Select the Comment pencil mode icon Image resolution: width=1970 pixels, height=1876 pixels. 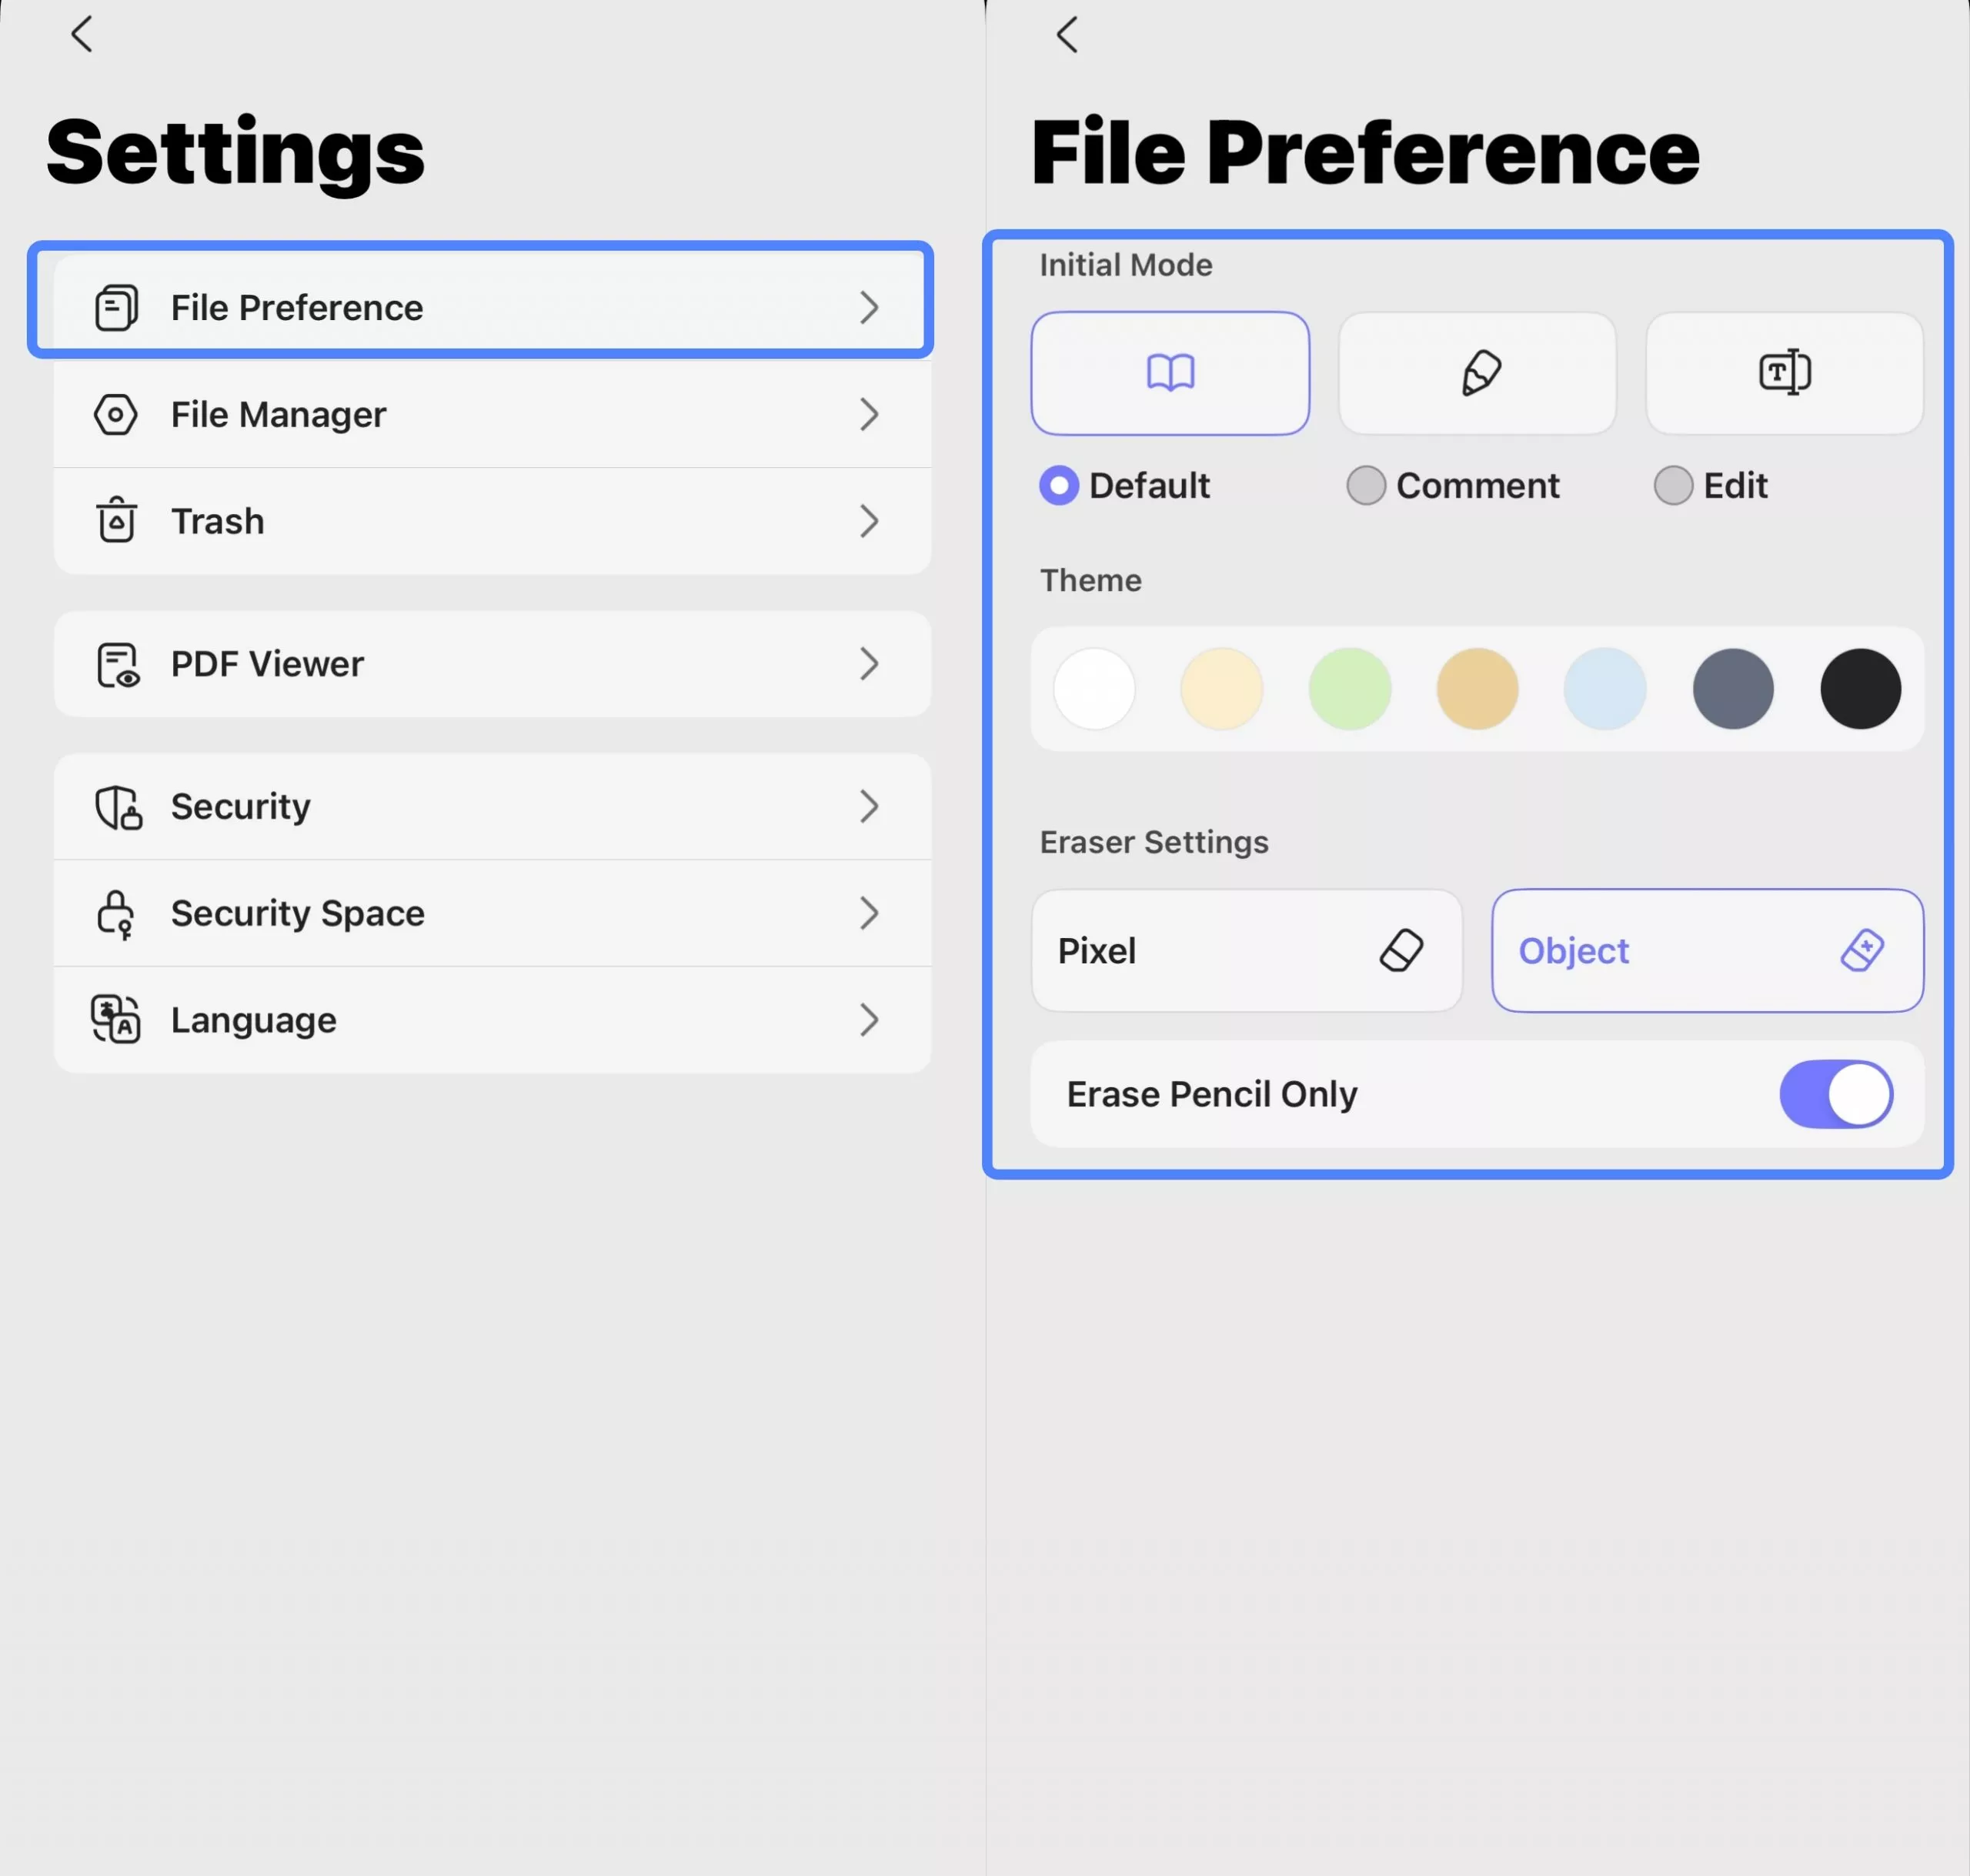point(1477,373)
